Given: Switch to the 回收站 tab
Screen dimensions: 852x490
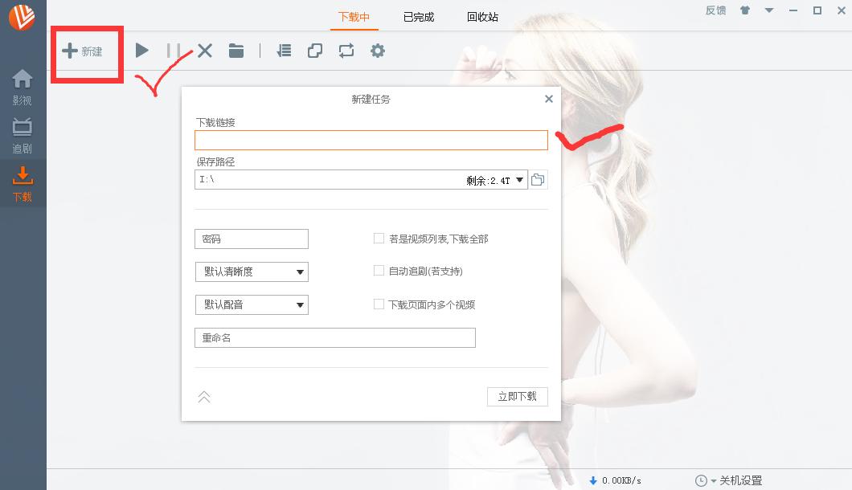Looking at the screenshot, I should (481, 14).
